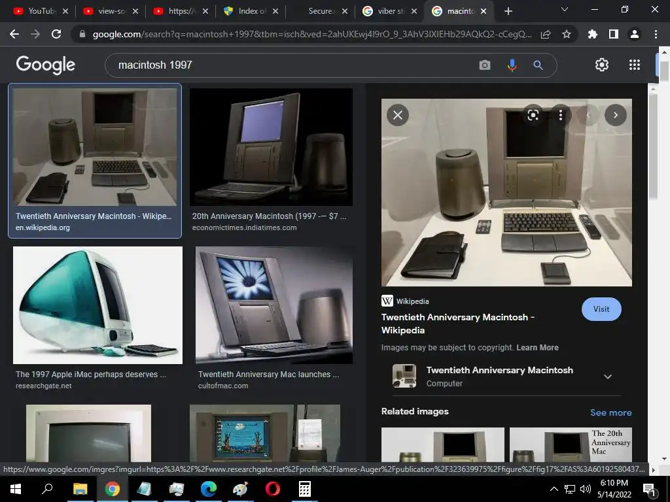Open Windows taskbar search
The width and height of the screenshot is (670, 502).
pos(47,489)
